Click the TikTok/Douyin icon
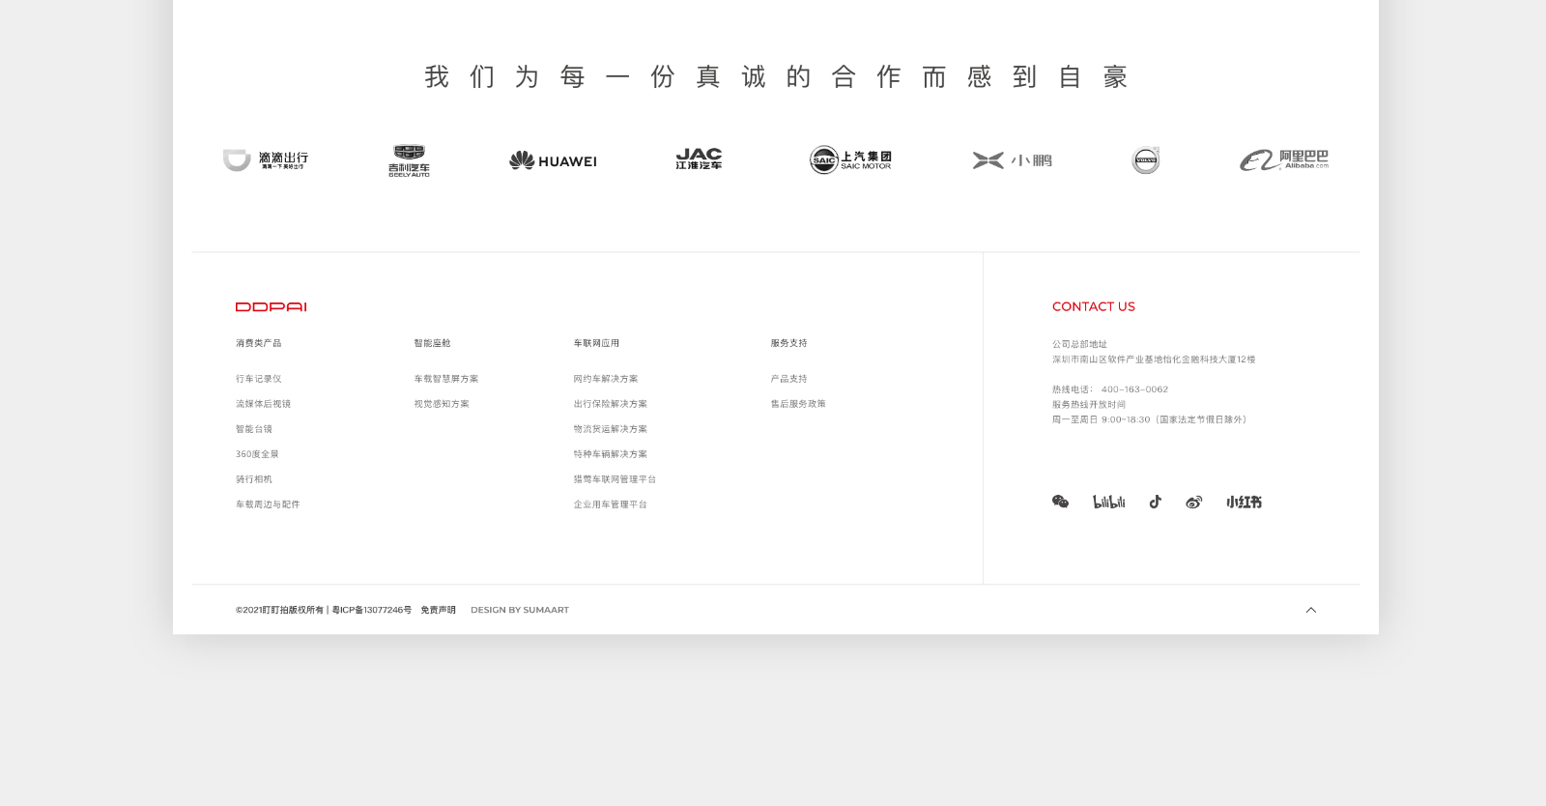1546x806 pixels. (1155, 502)
